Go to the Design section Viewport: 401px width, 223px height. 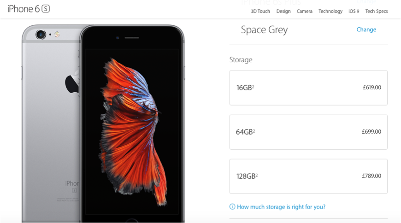click(283, 11)
